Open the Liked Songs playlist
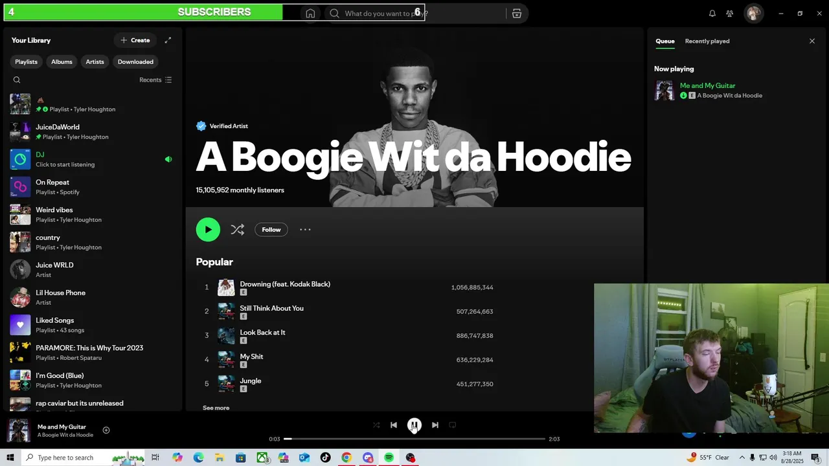This screenshot has width=829, height=466. [92, 325]
